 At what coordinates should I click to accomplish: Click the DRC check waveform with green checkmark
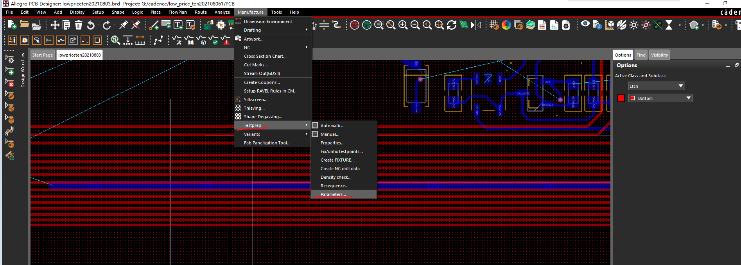pos(214,40)
